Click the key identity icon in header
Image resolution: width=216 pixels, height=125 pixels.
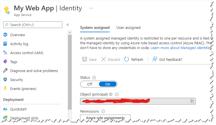7,10
